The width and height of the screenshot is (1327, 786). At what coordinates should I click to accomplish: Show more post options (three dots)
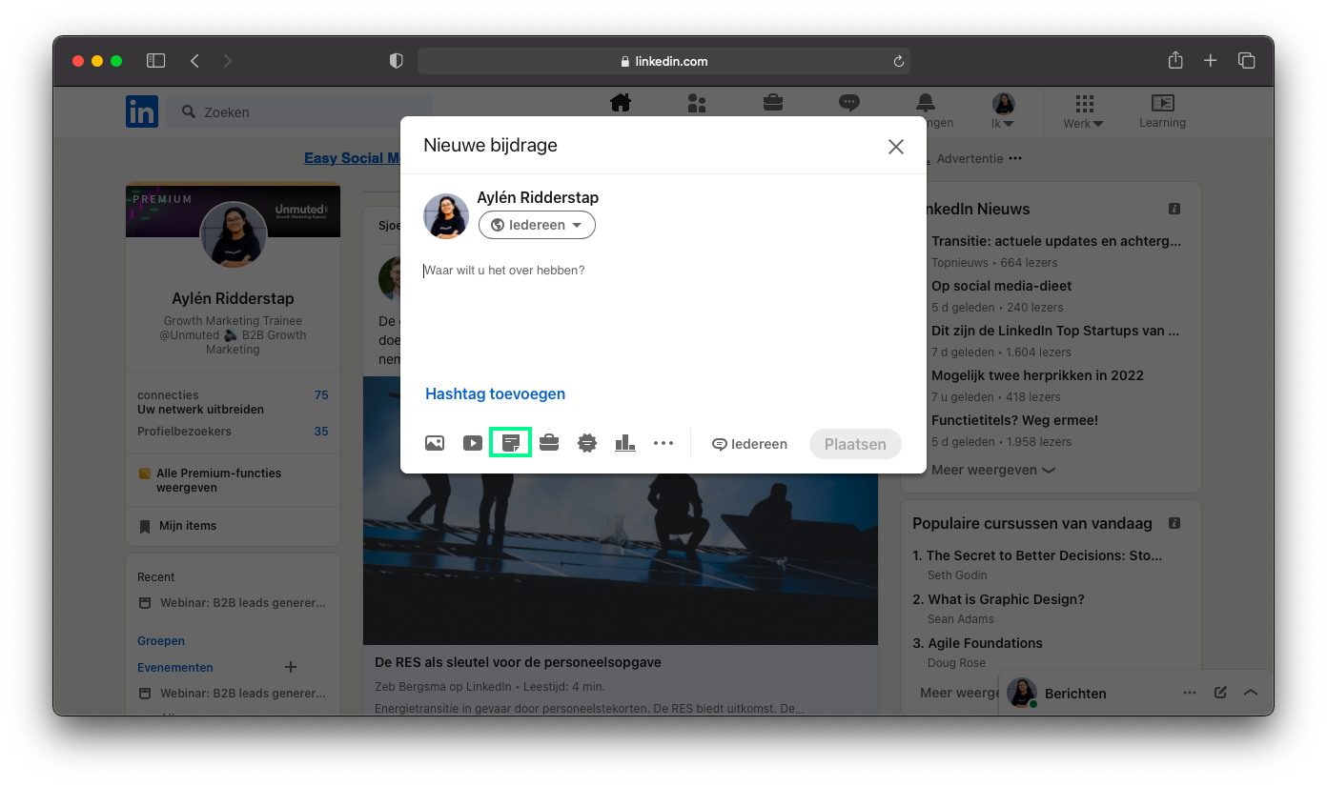tap(663, 443)
